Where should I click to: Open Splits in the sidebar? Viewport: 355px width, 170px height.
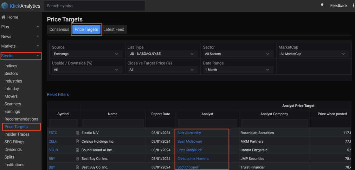point(9,157)
